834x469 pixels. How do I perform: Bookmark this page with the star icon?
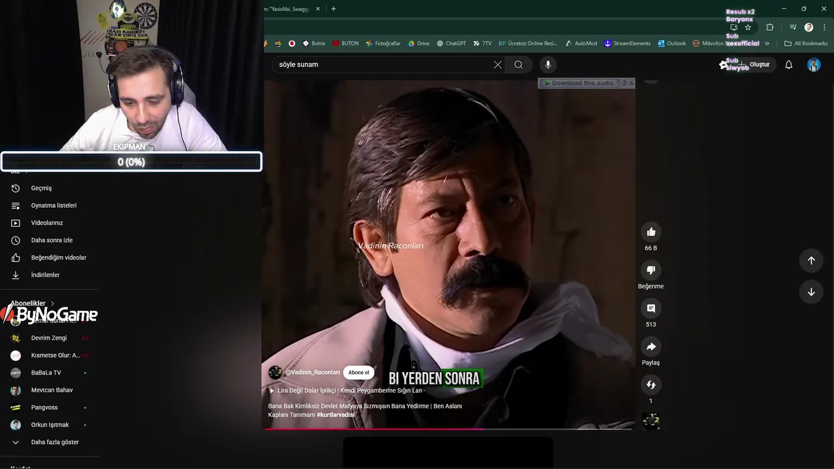click(x=748, y=27)
